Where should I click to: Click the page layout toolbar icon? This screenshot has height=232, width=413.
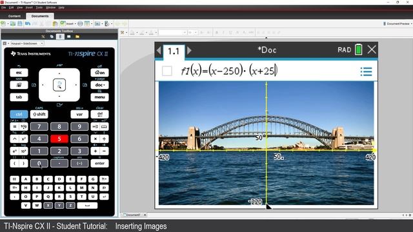coord(87,24)
